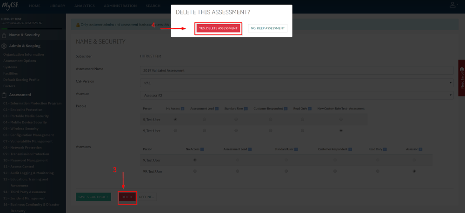The width and height of the screenshot is (465, 213).
Task: Click the Assessment Name input field
Action: coord(297,71)
